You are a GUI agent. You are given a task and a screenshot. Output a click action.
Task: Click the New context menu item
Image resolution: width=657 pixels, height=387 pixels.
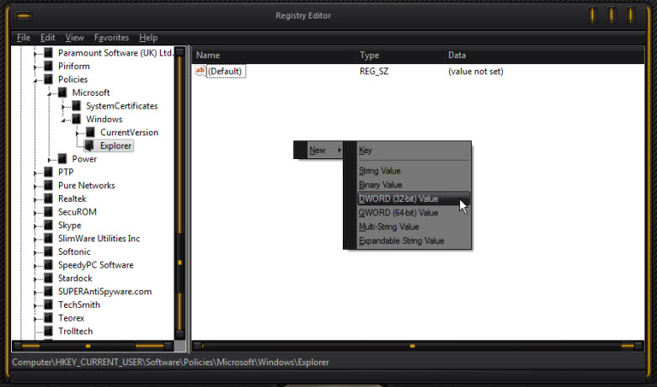point(318,151)
